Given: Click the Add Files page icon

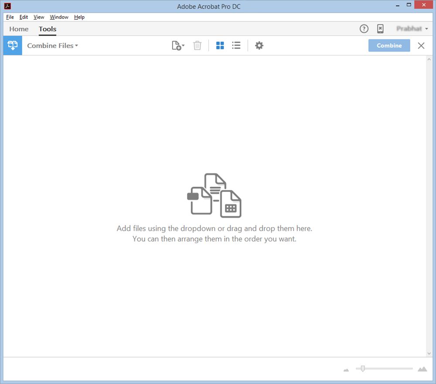Looking at the screenshot, I should pyautogui.click(x=176, y=45).
